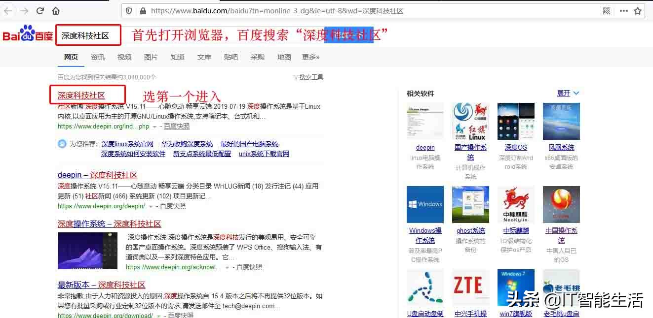Switch to the 视频 search tab

(124, 57)
